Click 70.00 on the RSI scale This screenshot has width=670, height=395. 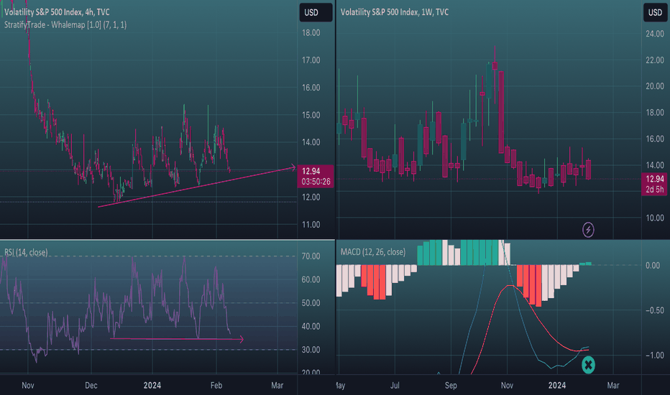[x=311, y=256]
